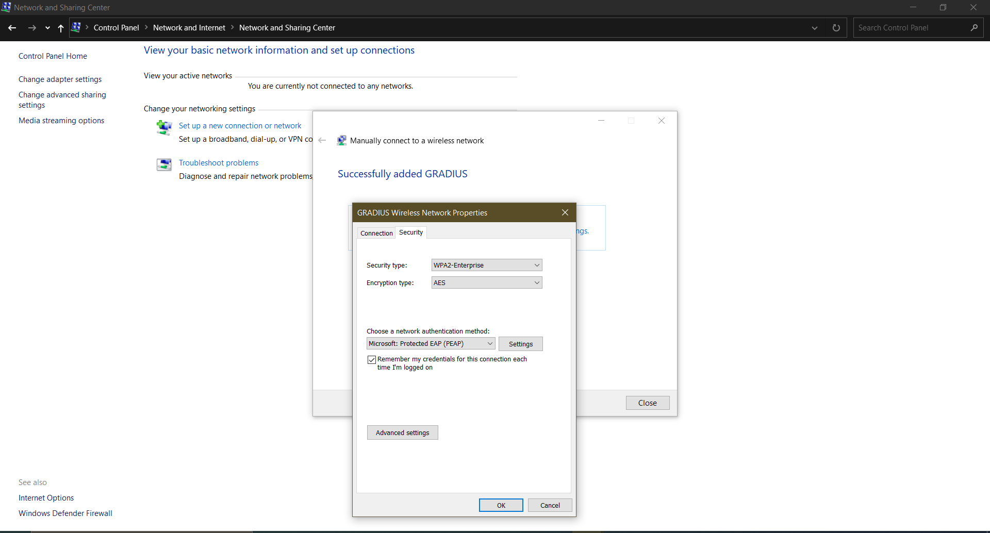Go back using the address bar back arrow

[12, 28]
